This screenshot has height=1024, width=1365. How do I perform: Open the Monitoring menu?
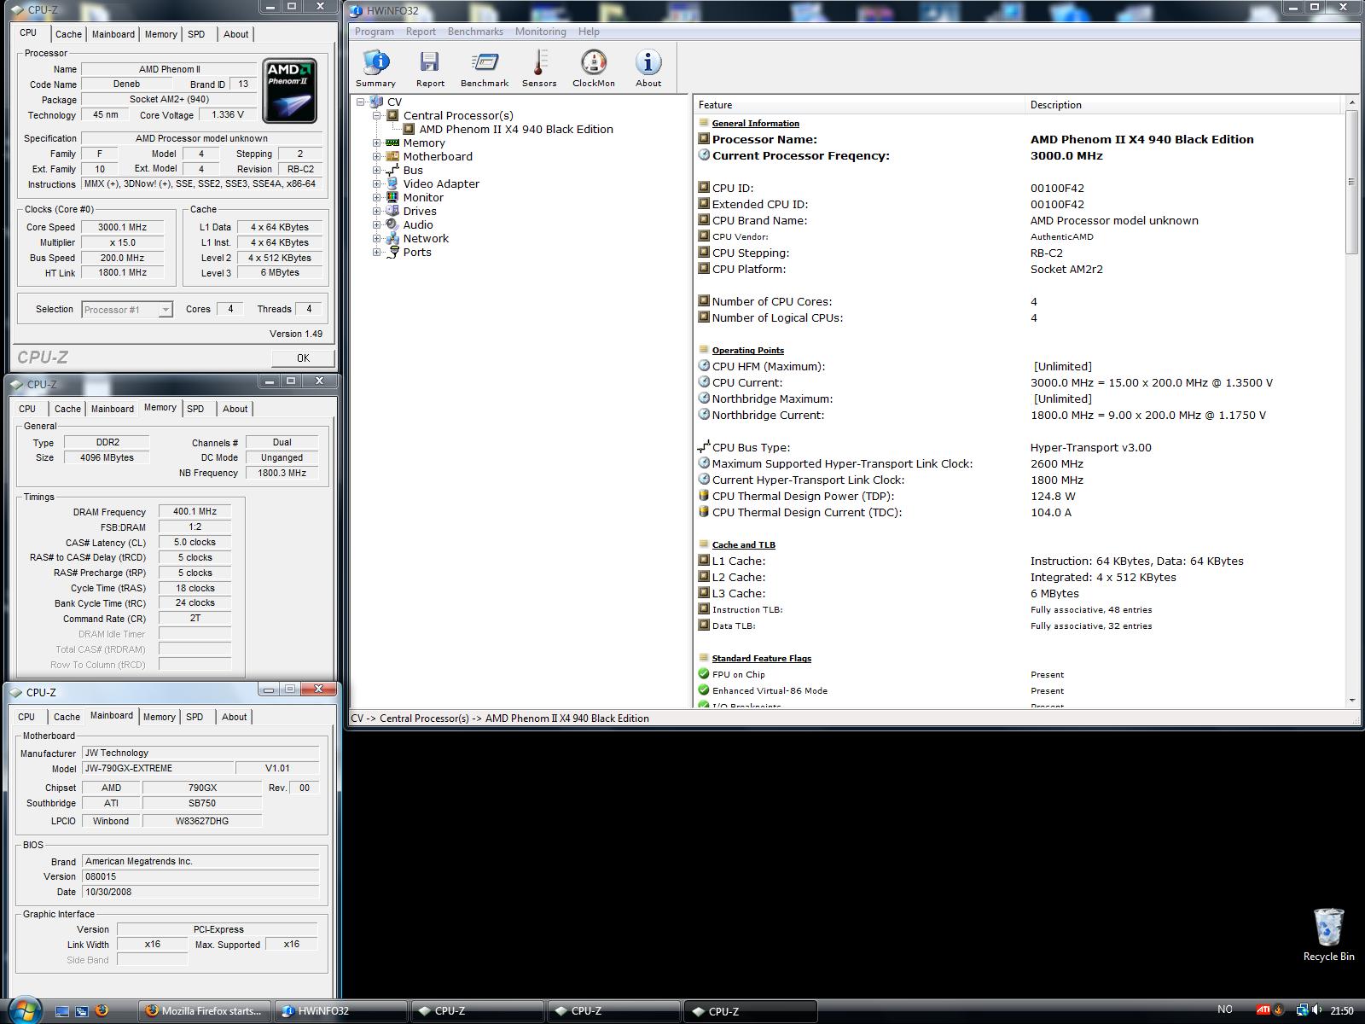coord(540,32)
